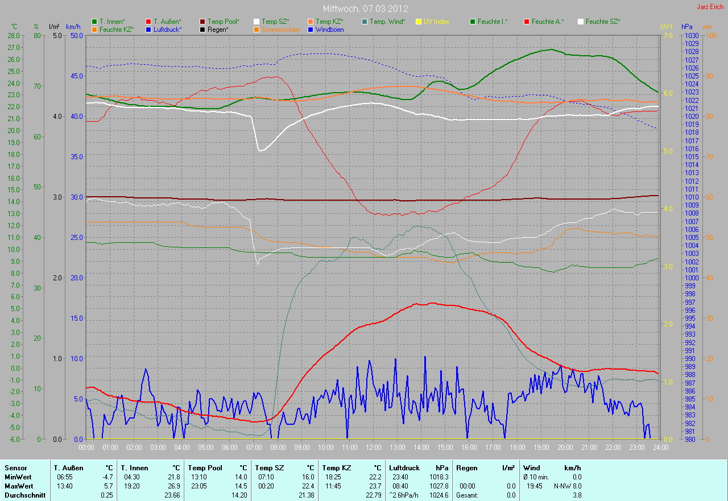Image resolution: width=728 pixels, height=501 pixels.
Task: Select the 'Windböen' legend label
Action: tap(330, 29)
